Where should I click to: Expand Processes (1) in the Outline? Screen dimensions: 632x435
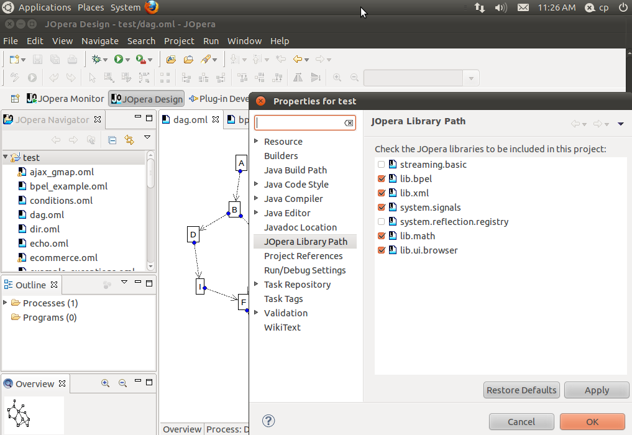(x=5, y=303)
